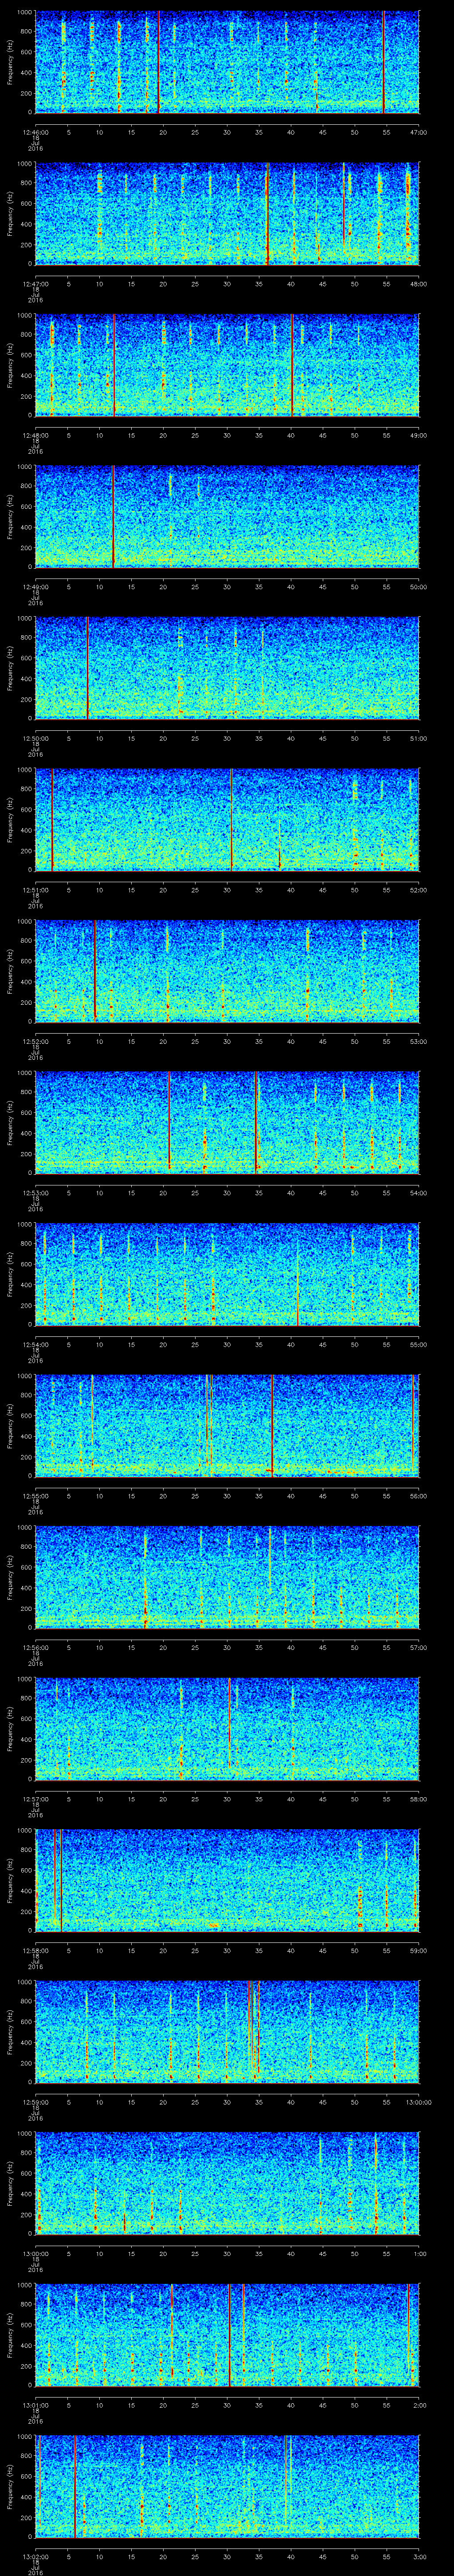
Task: Click the 53:00 end time label
Action: [418, 1041]
